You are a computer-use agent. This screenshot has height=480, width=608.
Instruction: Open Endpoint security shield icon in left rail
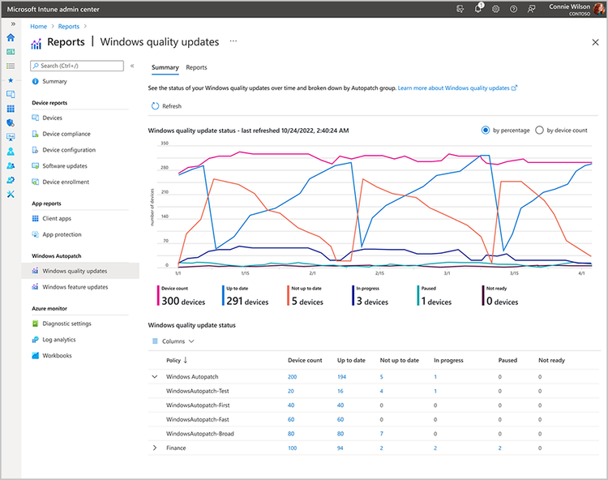[11, 123]
